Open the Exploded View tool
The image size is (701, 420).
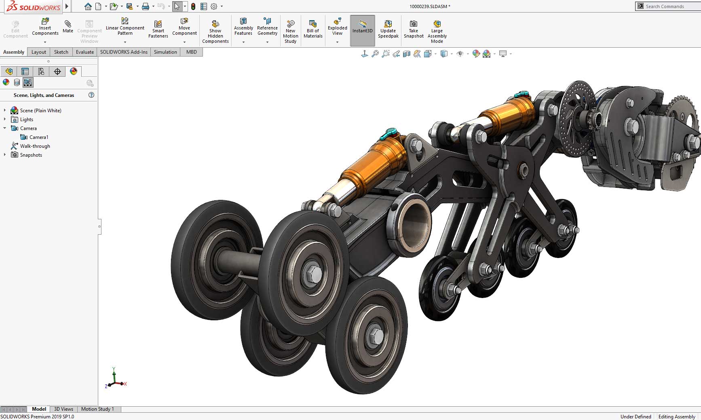[x=337, y=28]
